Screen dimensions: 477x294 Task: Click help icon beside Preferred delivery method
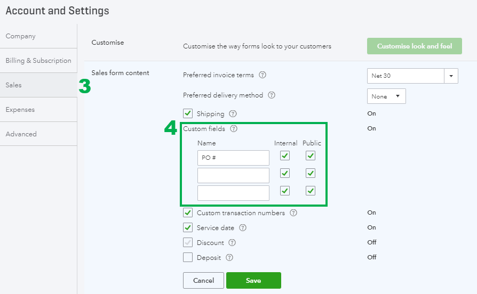272,95
